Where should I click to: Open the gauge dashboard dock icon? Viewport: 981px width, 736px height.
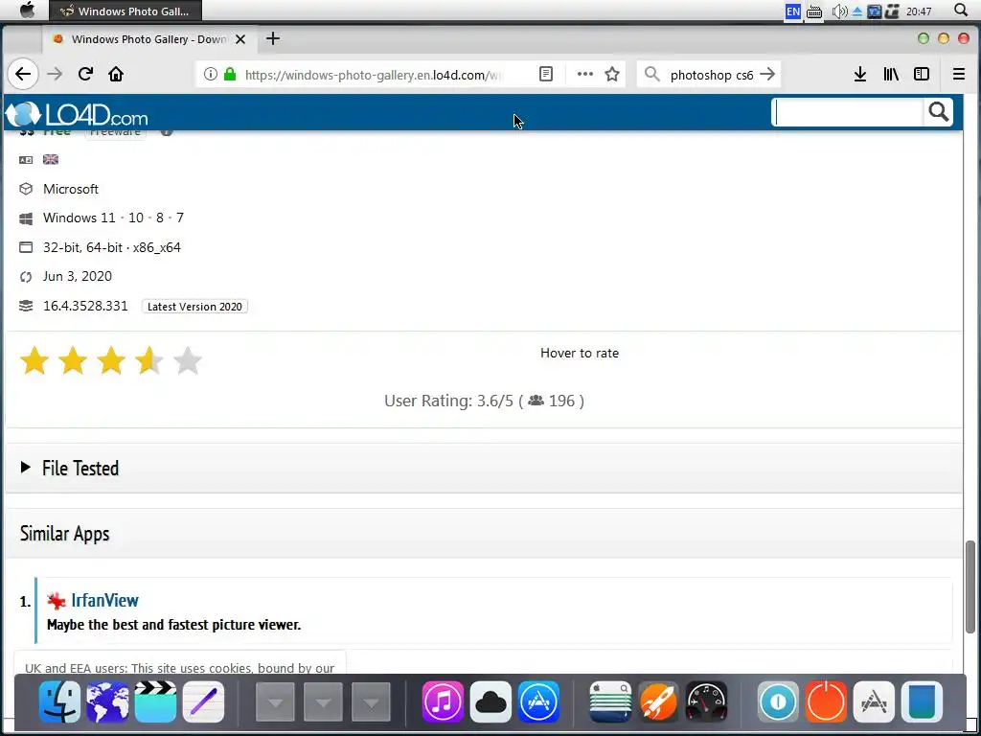click(706, 702)
